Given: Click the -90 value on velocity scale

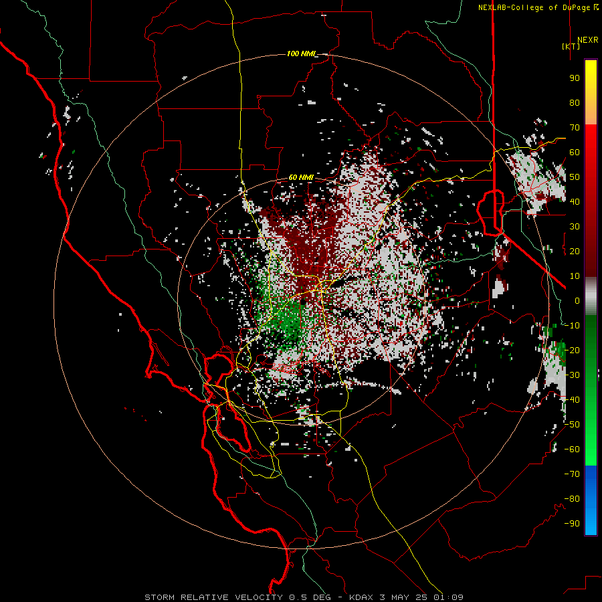Looking at the screenshot, I should tap(572, 524).
